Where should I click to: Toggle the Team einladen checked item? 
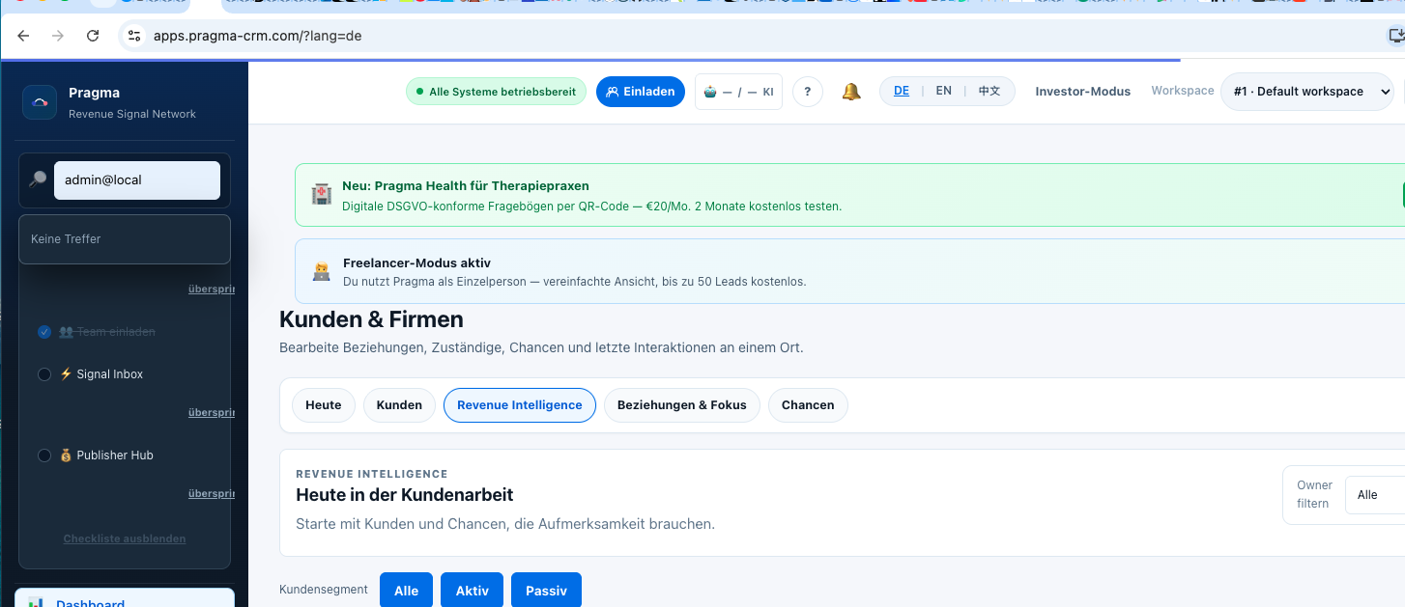tap(44, 332)
